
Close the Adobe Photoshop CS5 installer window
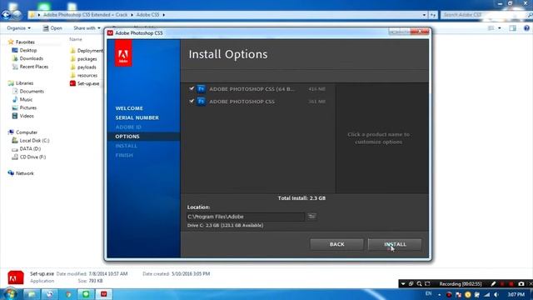[x=420, y=32]
